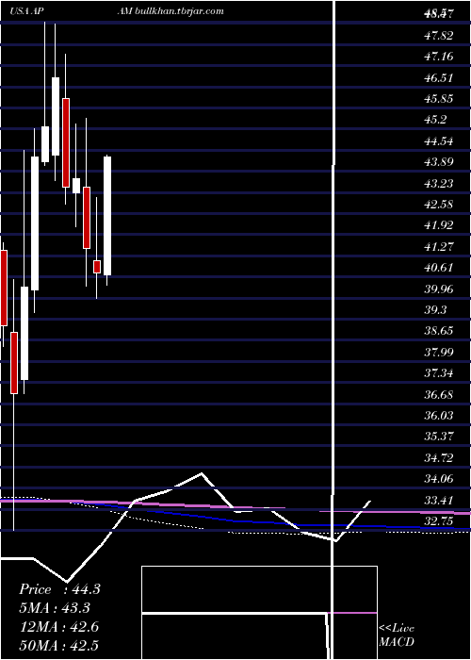Click the 43.89 price axis label
This screenshot has height=660, width=471.
coord(439,162)
